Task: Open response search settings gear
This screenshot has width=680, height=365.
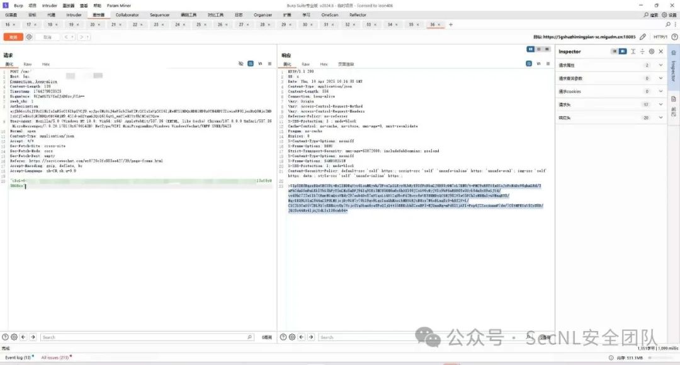Action: pos(292,337)
